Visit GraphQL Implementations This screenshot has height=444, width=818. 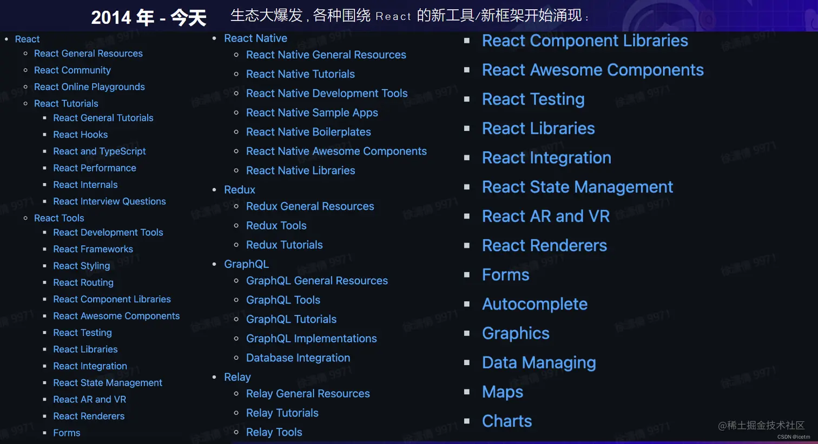click(x=312, y=338)
